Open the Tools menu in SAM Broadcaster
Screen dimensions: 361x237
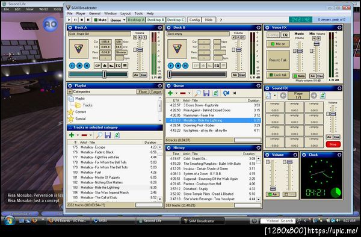138,14
